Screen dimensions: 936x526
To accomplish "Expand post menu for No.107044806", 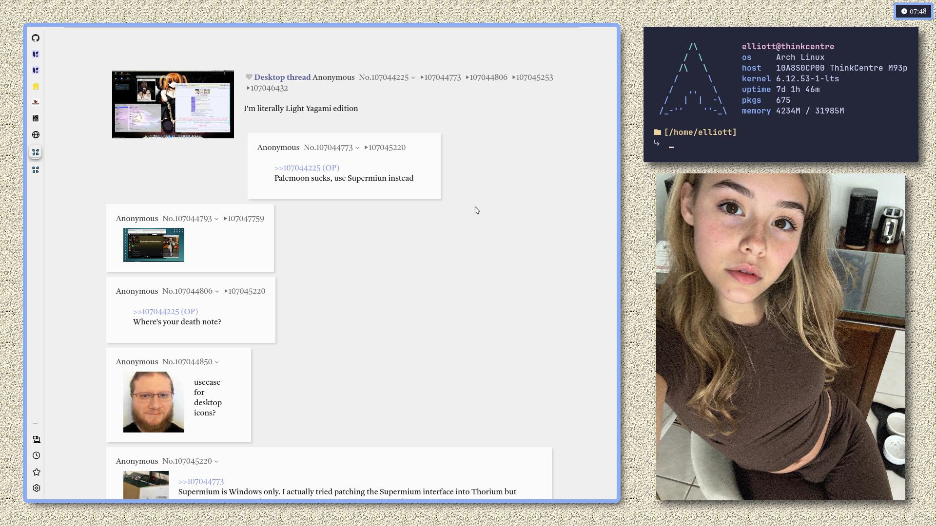I will [x=217, y=292].
